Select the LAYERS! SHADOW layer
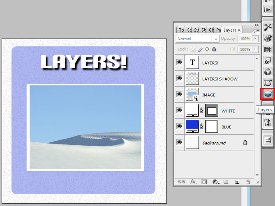Screen dimensions: 275x206 [220, 78]
